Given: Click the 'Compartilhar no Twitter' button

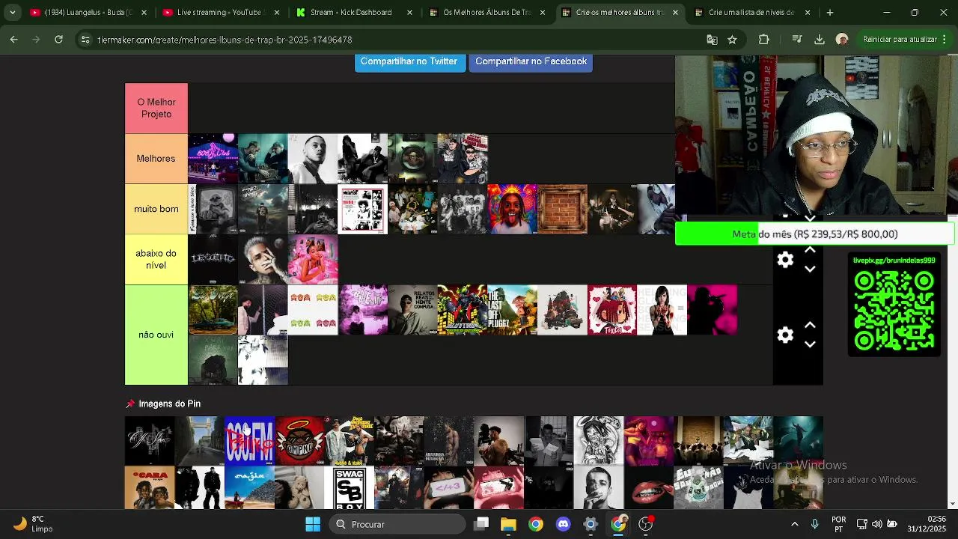Looking at the screenshot, I should [x=409, y=61].
